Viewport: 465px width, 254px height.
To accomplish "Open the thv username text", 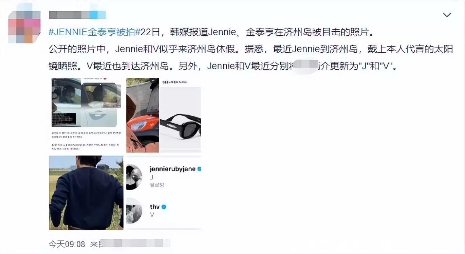I will tap(155, 207).
